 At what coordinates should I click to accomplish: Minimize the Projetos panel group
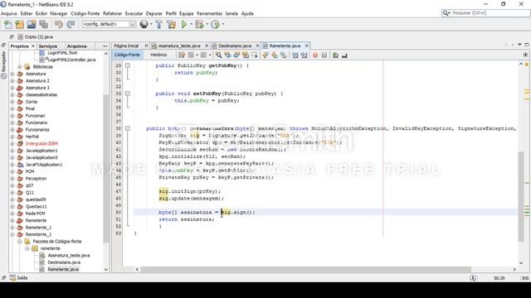coord(105,46)
